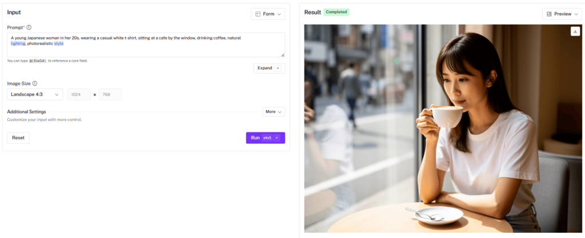Click the prompt textarea resize handle
The width and height of the screenshot is (585, 238).
282,55
